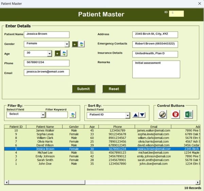Click the Age column header
This screenshot has height=191, width=204.
point(91,127)
